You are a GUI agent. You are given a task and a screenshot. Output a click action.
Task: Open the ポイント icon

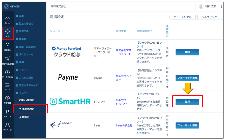coord(7,113)
